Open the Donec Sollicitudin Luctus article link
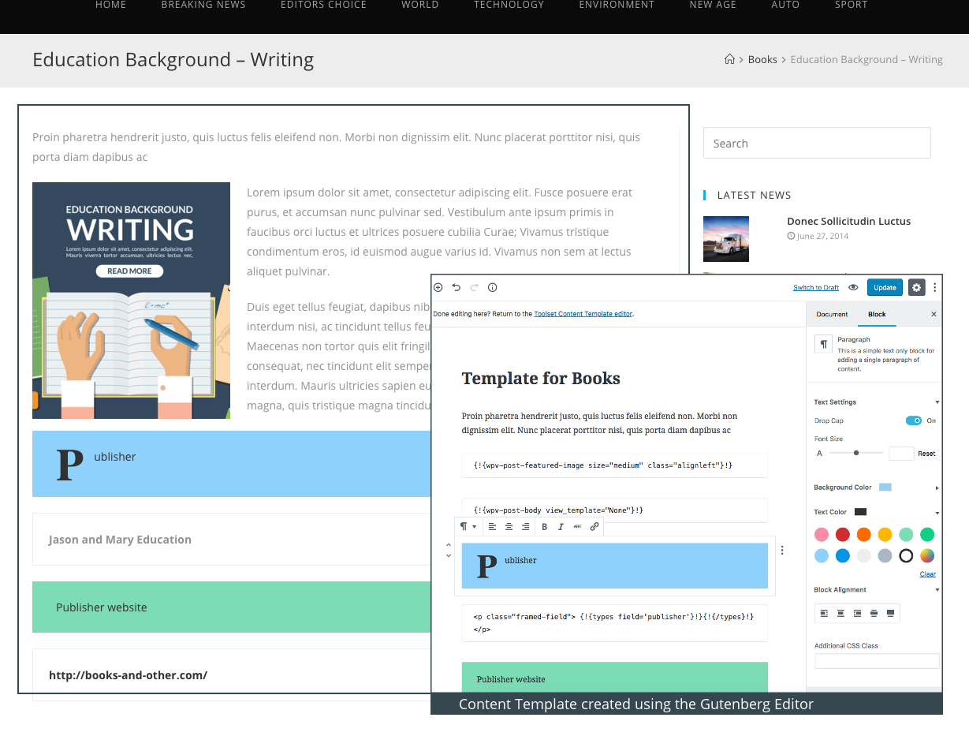 click(x=848, y=222)
